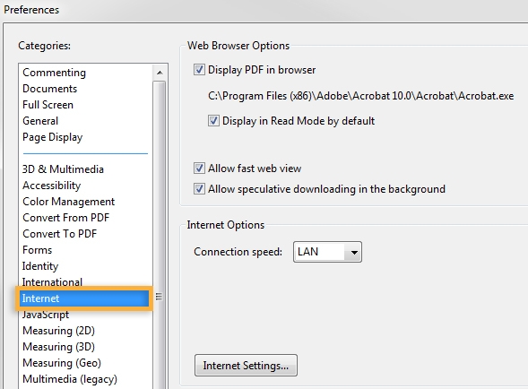Image resolution: width=528 pixels, height=389 pixels.
Task: Choose International category
Action: [x=52, y=282]
